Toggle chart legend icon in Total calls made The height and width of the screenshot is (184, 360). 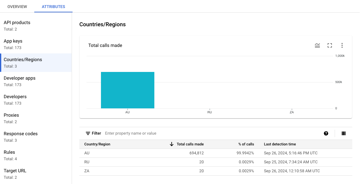(x=317, y=45)
